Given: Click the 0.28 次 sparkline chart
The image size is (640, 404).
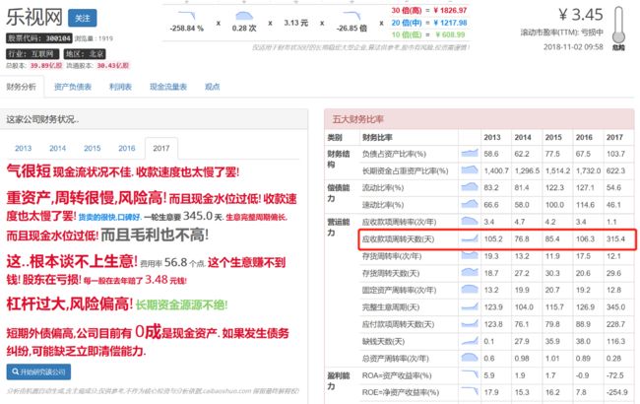Looking at the screenshot, I should click(x=244, y=16).
